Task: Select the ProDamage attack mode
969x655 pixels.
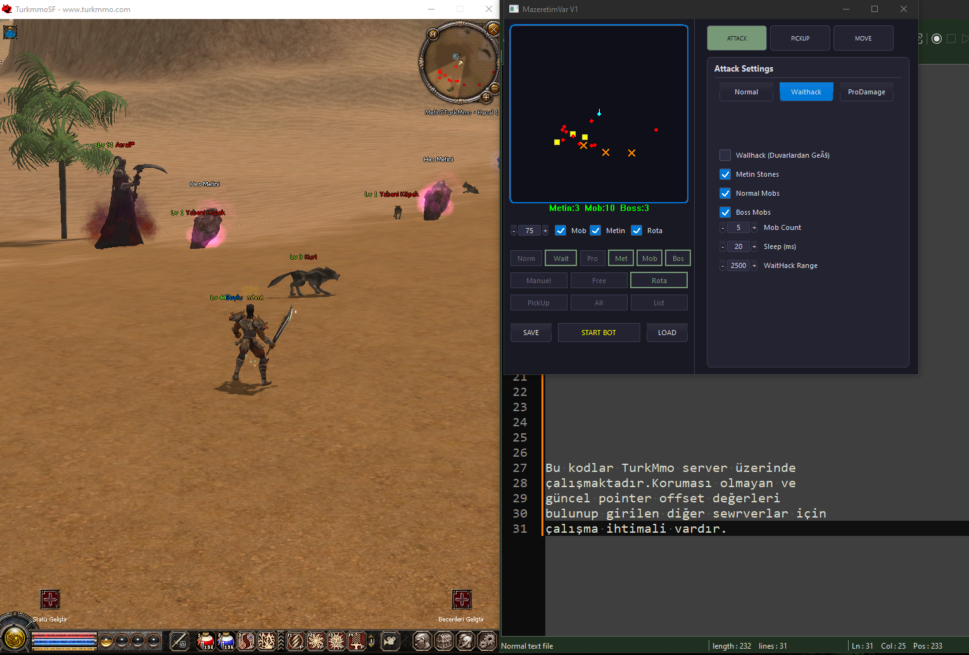Action: pyautogui.click(x=866, y=92)
